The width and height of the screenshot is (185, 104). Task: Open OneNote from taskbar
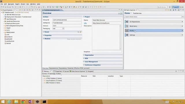(x=30, y=102)
